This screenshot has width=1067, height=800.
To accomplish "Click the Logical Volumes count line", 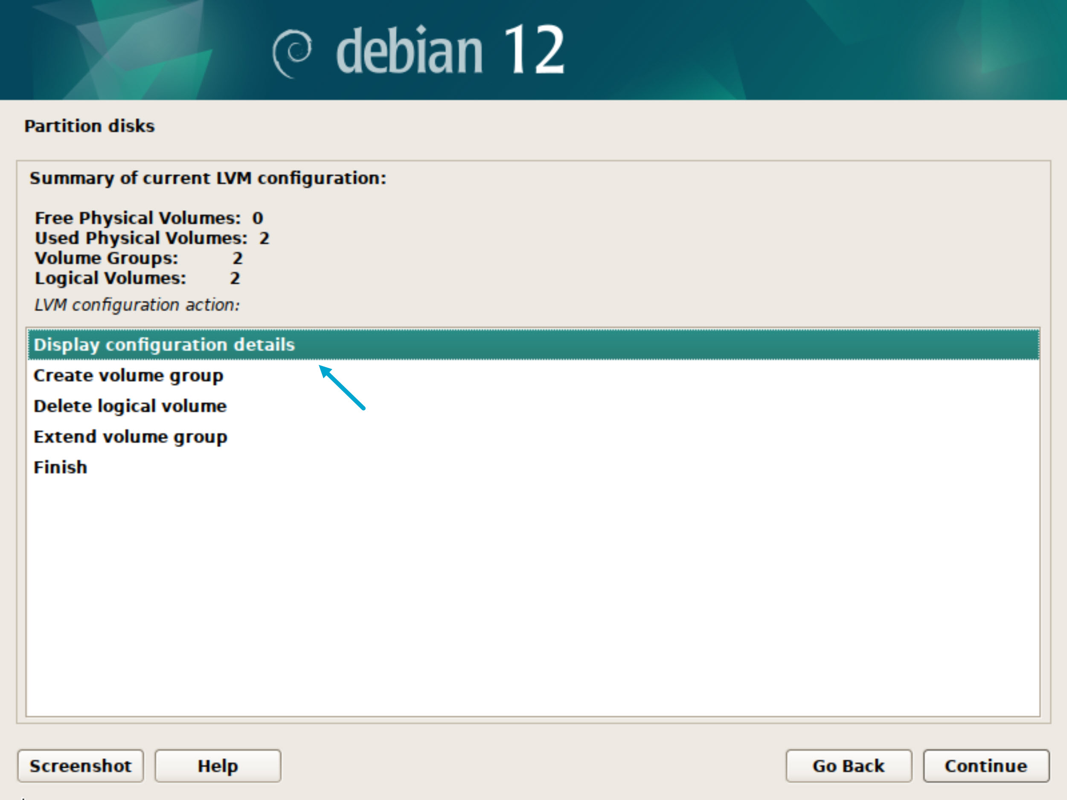I will [x=137, y=278].
